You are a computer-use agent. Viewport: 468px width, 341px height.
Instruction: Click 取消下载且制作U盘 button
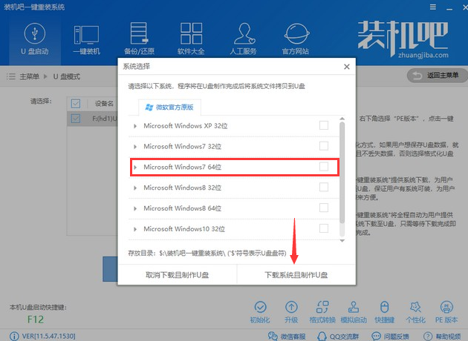point(177,275)
